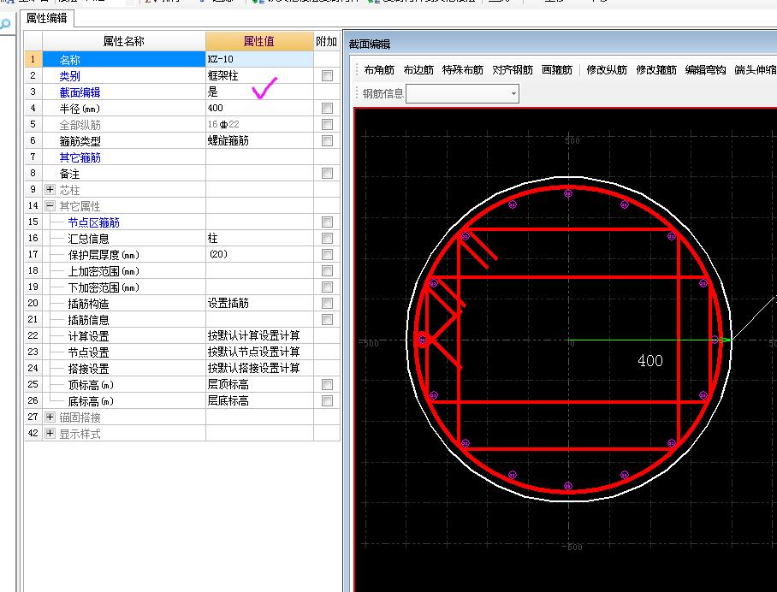Select the 框架柱 category value cell
777x592 pixels.
(x=259, y=76)
